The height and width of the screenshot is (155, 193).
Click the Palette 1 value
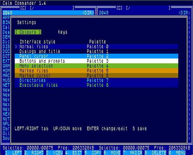(x=98, y=51)
